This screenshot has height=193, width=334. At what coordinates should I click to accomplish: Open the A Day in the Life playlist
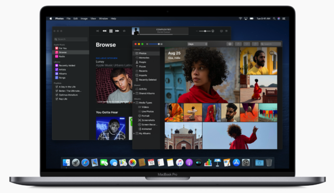(x=71, y=87)
